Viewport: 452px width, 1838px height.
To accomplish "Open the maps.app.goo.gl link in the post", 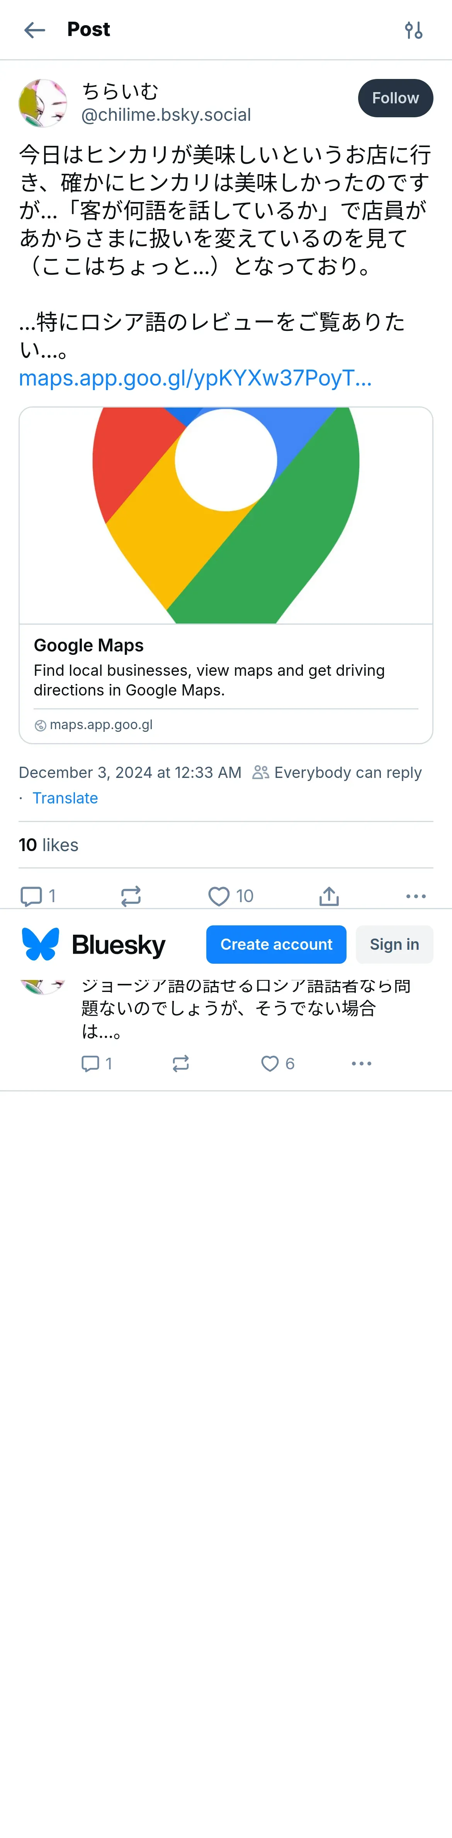I will (195, 377).
